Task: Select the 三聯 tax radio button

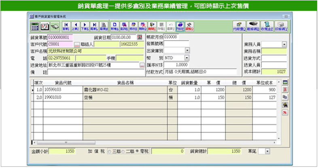Action: pyautogui.click(x=108, y=151)
